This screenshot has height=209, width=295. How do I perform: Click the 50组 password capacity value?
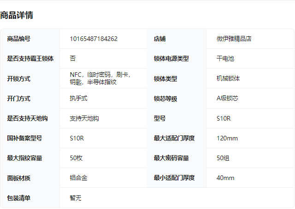click(x=223, y=158)
